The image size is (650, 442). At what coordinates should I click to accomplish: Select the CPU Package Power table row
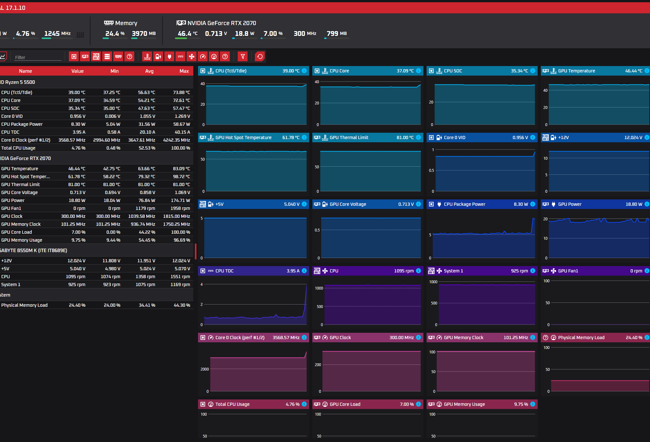[96, 124]
